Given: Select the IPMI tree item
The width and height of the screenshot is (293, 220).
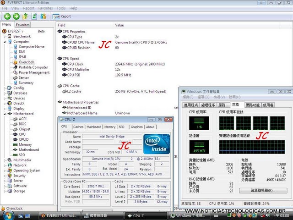Looking at the screenshot, I should 22,57.
